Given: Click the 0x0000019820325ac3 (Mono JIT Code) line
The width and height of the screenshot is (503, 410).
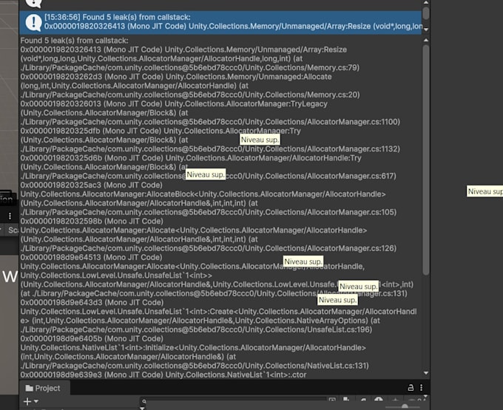Looking at the screenshot, I should 92,185.
